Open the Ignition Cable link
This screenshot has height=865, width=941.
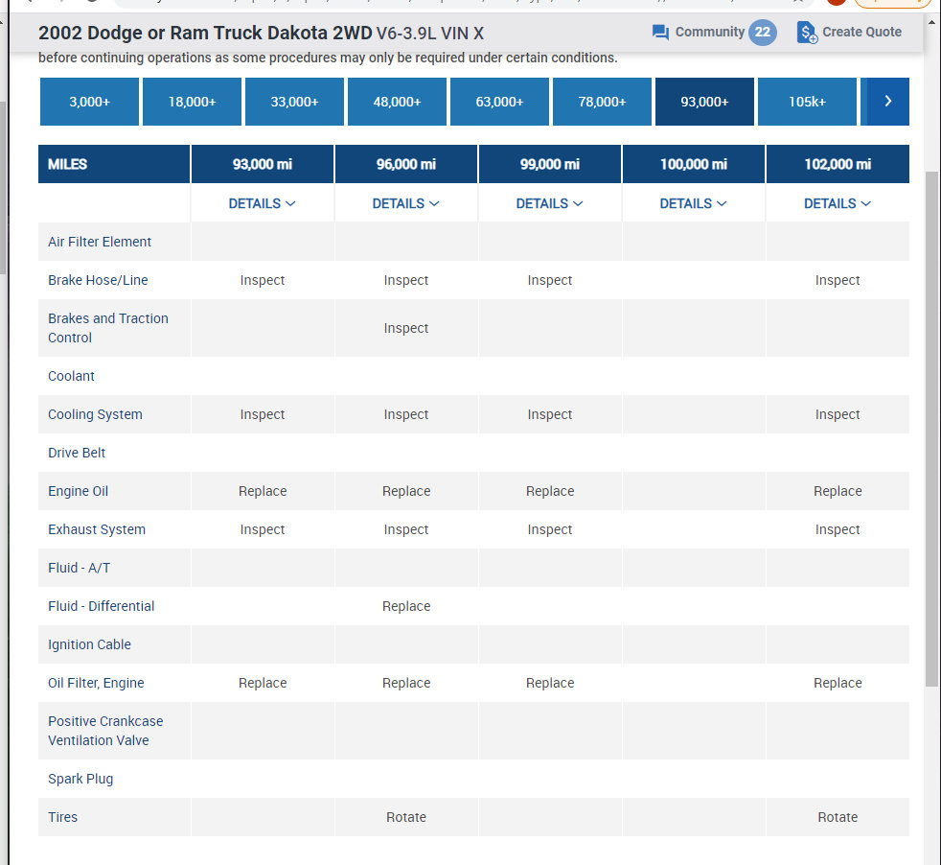tap(89, 644)
